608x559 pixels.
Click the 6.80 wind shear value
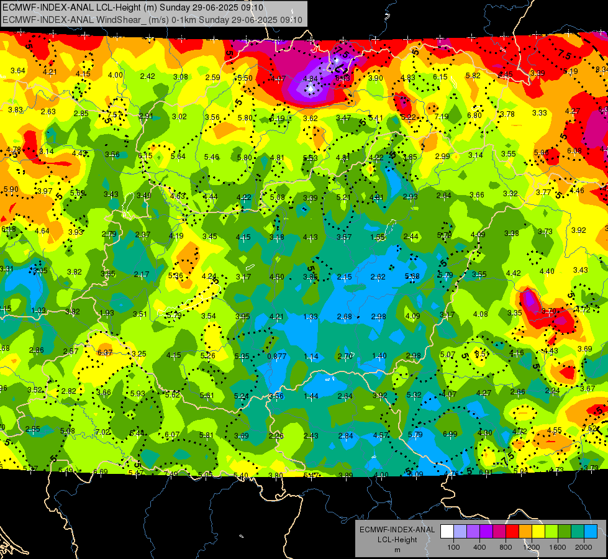click(474, 115)
